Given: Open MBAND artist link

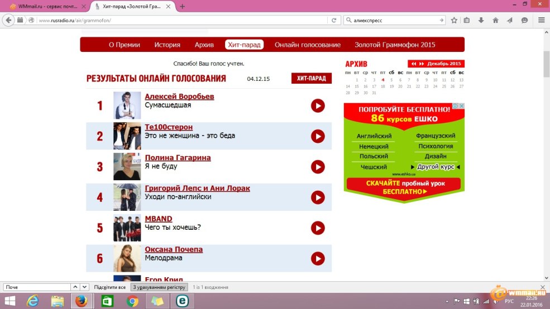Looking at the screenshot, I should (x=159, y=219).
